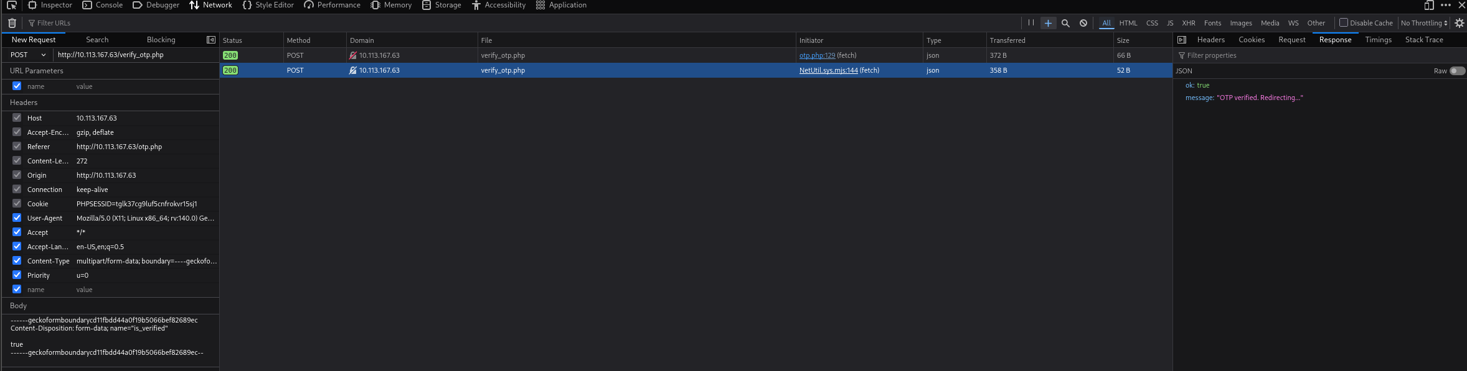
Task: Open the No Throttling dropdown
Action: coord(1424,23)
